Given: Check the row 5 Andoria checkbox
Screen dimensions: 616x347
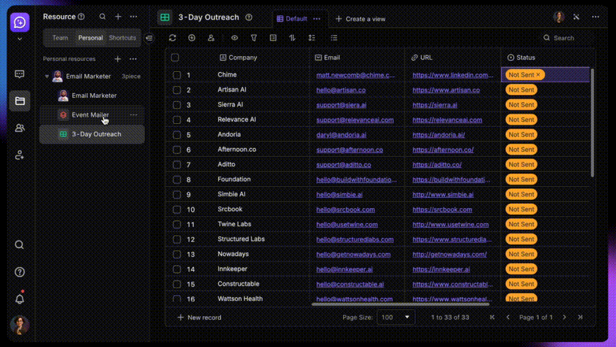Looking at the screenshot, I should [x=177, y=134].
